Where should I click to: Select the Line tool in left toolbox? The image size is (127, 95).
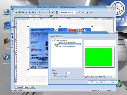(12, 24)
